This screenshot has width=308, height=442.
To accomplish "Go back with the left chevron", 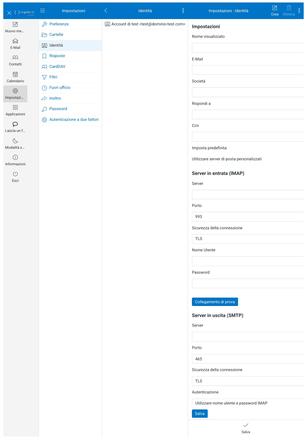I will pos(106,10).
